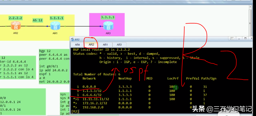
Task: Click the 'Origin : i - IGP' legend line
Action: (x=138, y=62)
